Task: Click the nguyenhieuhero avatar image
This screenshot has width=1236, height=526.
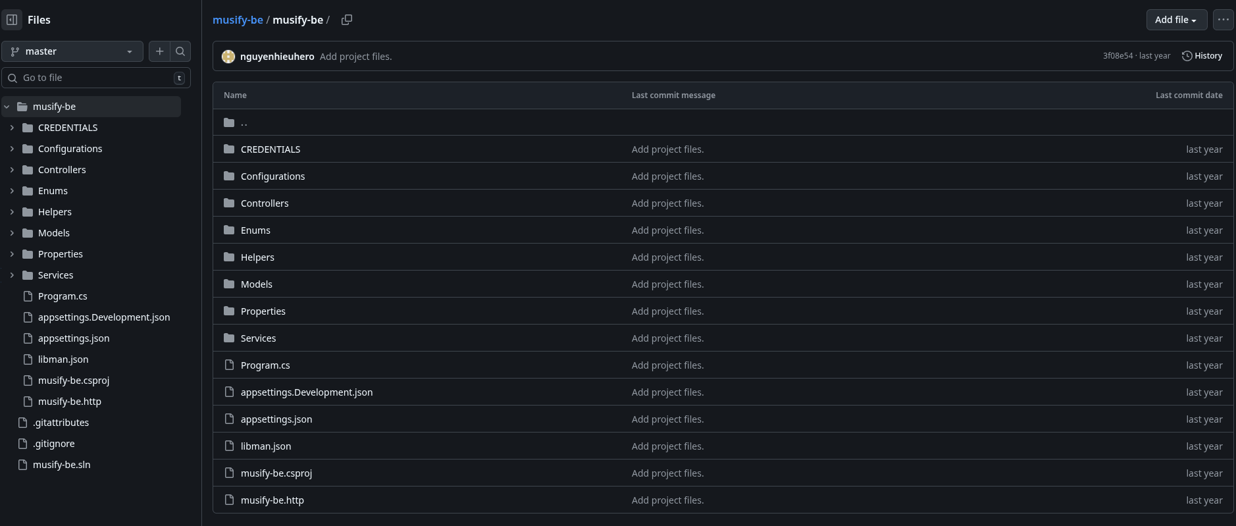Action: pyautogui.click(x=228, y=57)
